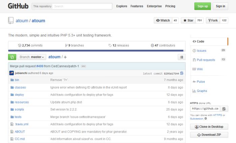Viewport: 236px width, 143px height.
Task: Open the Pulse tab
Action: click(x=209, y=82)
